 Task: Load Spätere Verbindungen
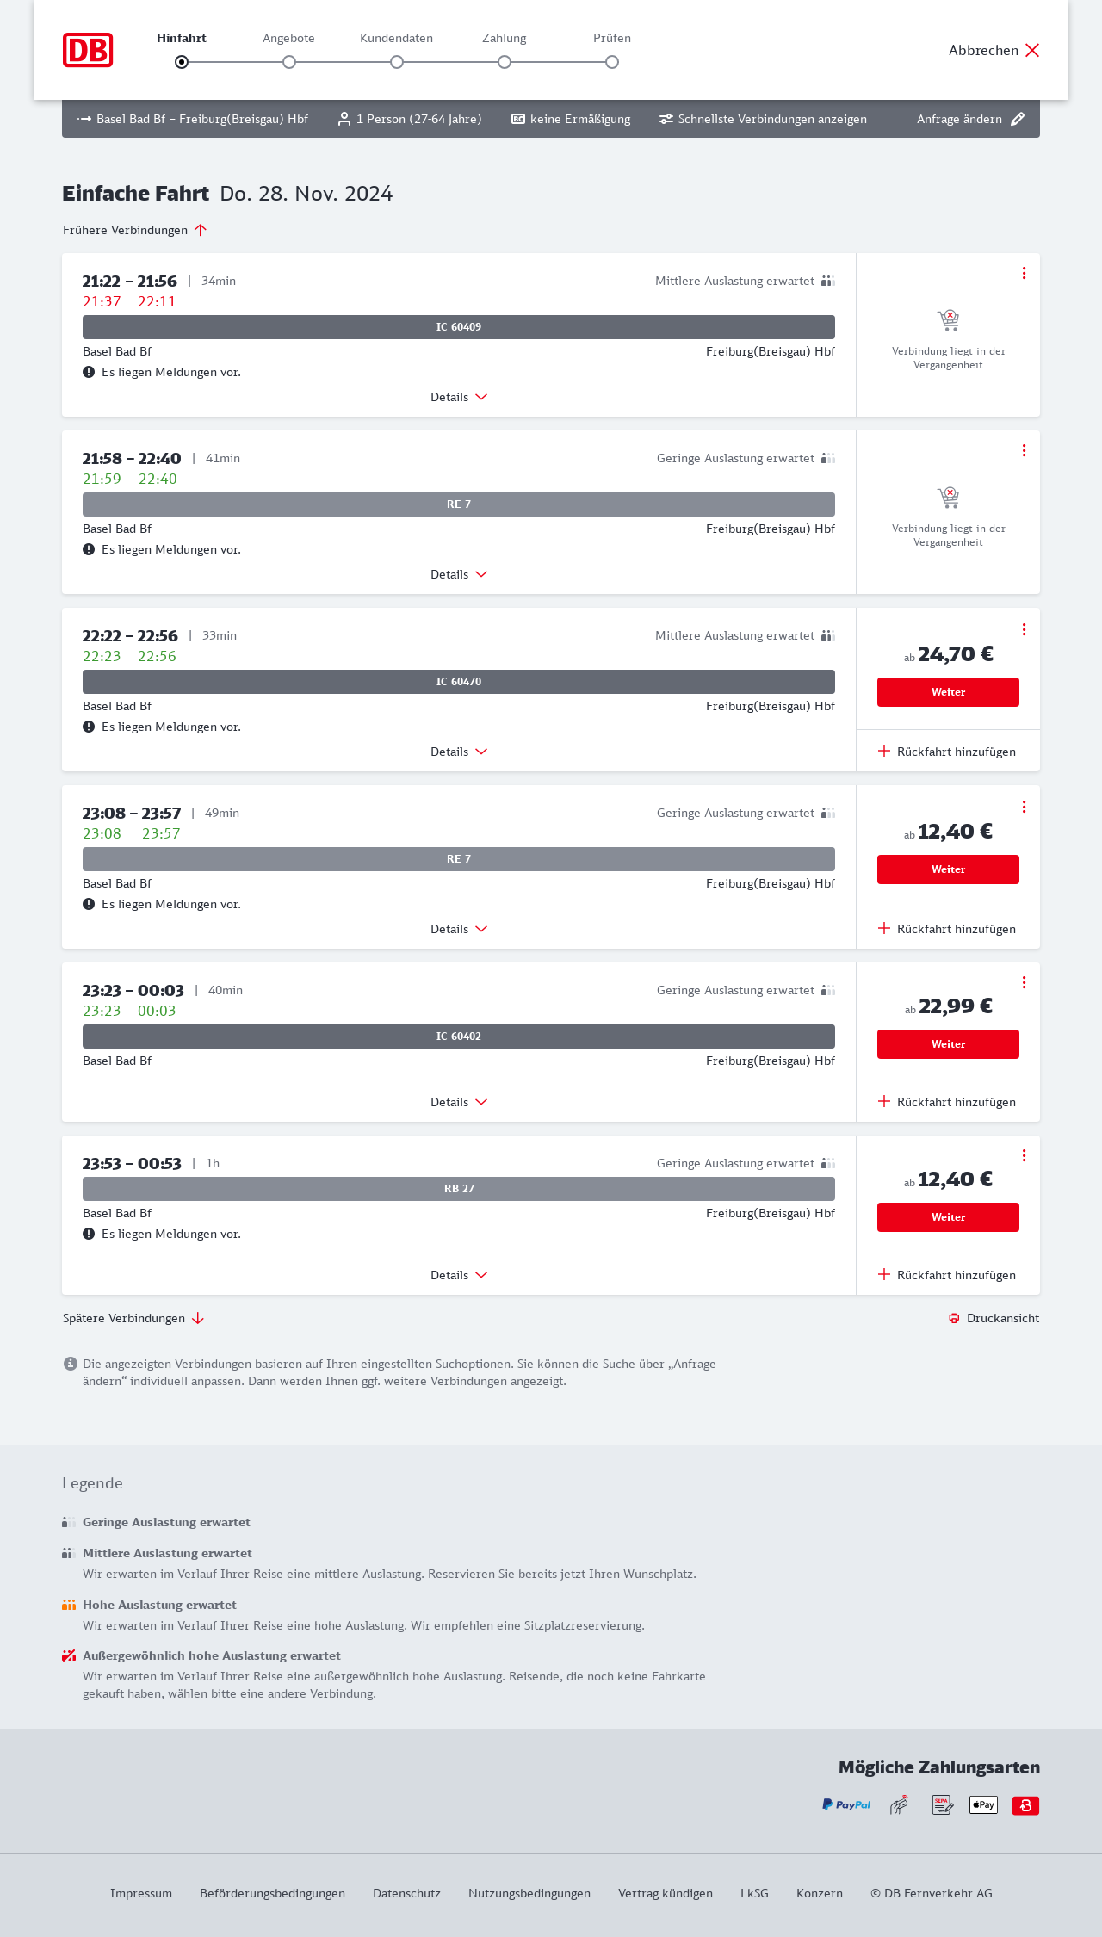pyautogui.click(x=133, y=1318)
